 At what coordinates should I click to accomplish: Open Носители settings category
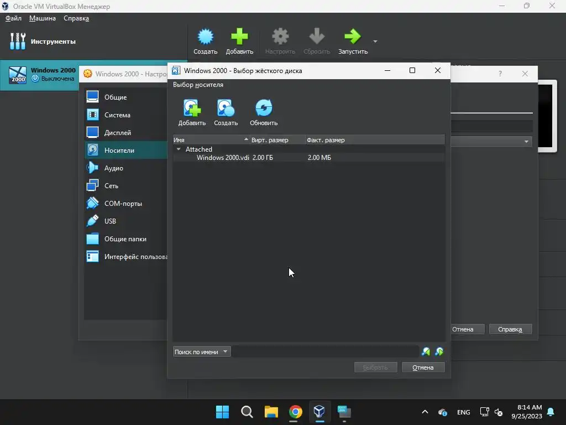click(x=125, y=151)
